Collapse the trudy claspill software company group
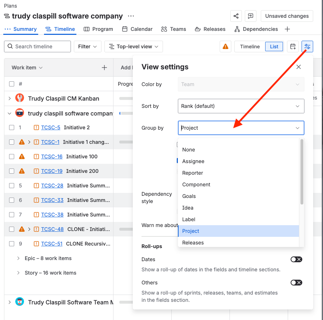 (9, 113)
